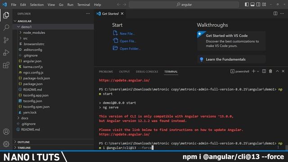
Task: Select the Terminal panel tab
Action: (x=171, y=72)
